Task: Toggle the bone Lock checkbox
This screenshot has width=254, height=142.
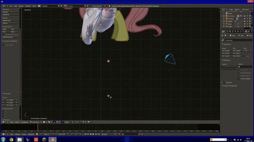Action: click(244, 56)
